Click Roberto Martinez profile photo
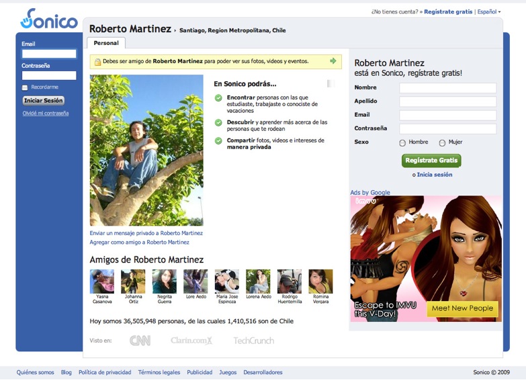Screen dimensions: 526x391 point(146,150)
